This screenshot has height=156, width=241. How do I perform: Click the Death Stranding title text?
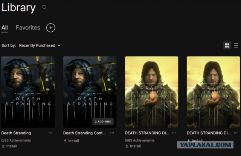point(16,133)
